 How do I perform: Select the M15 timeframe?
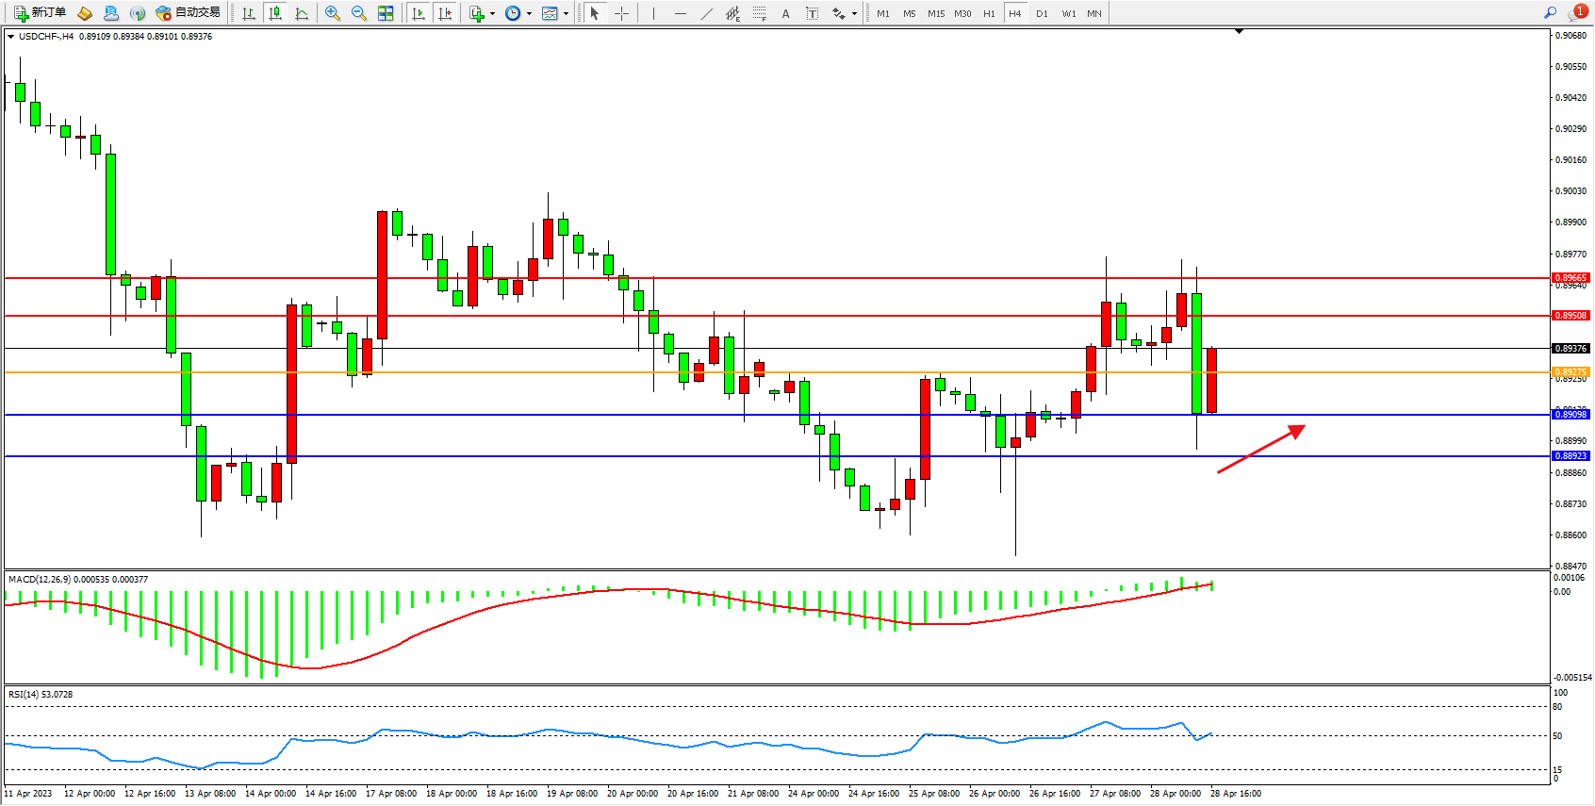(x=935, y=13)
